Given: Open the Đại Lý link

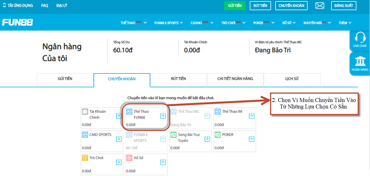Looking at the screenshot, I should pyautogui.click(x=62, y=5).
